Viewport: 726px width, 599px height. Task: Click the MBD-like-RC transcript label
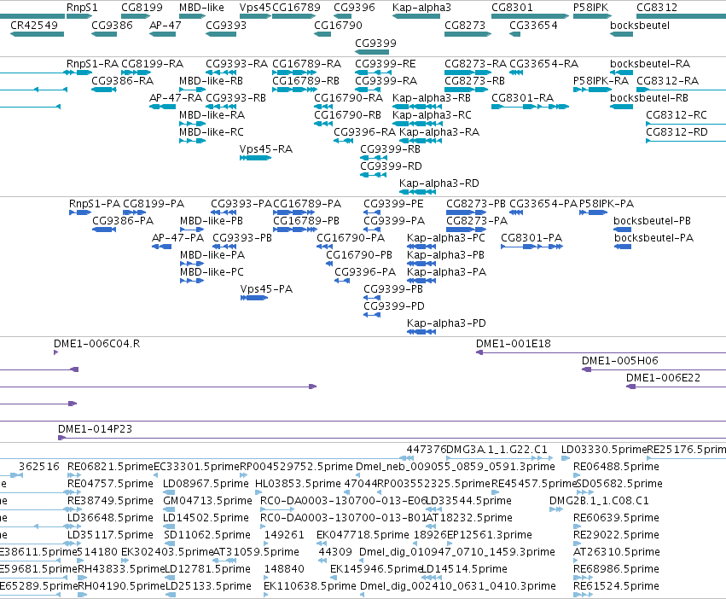click(x=211, y=132)
